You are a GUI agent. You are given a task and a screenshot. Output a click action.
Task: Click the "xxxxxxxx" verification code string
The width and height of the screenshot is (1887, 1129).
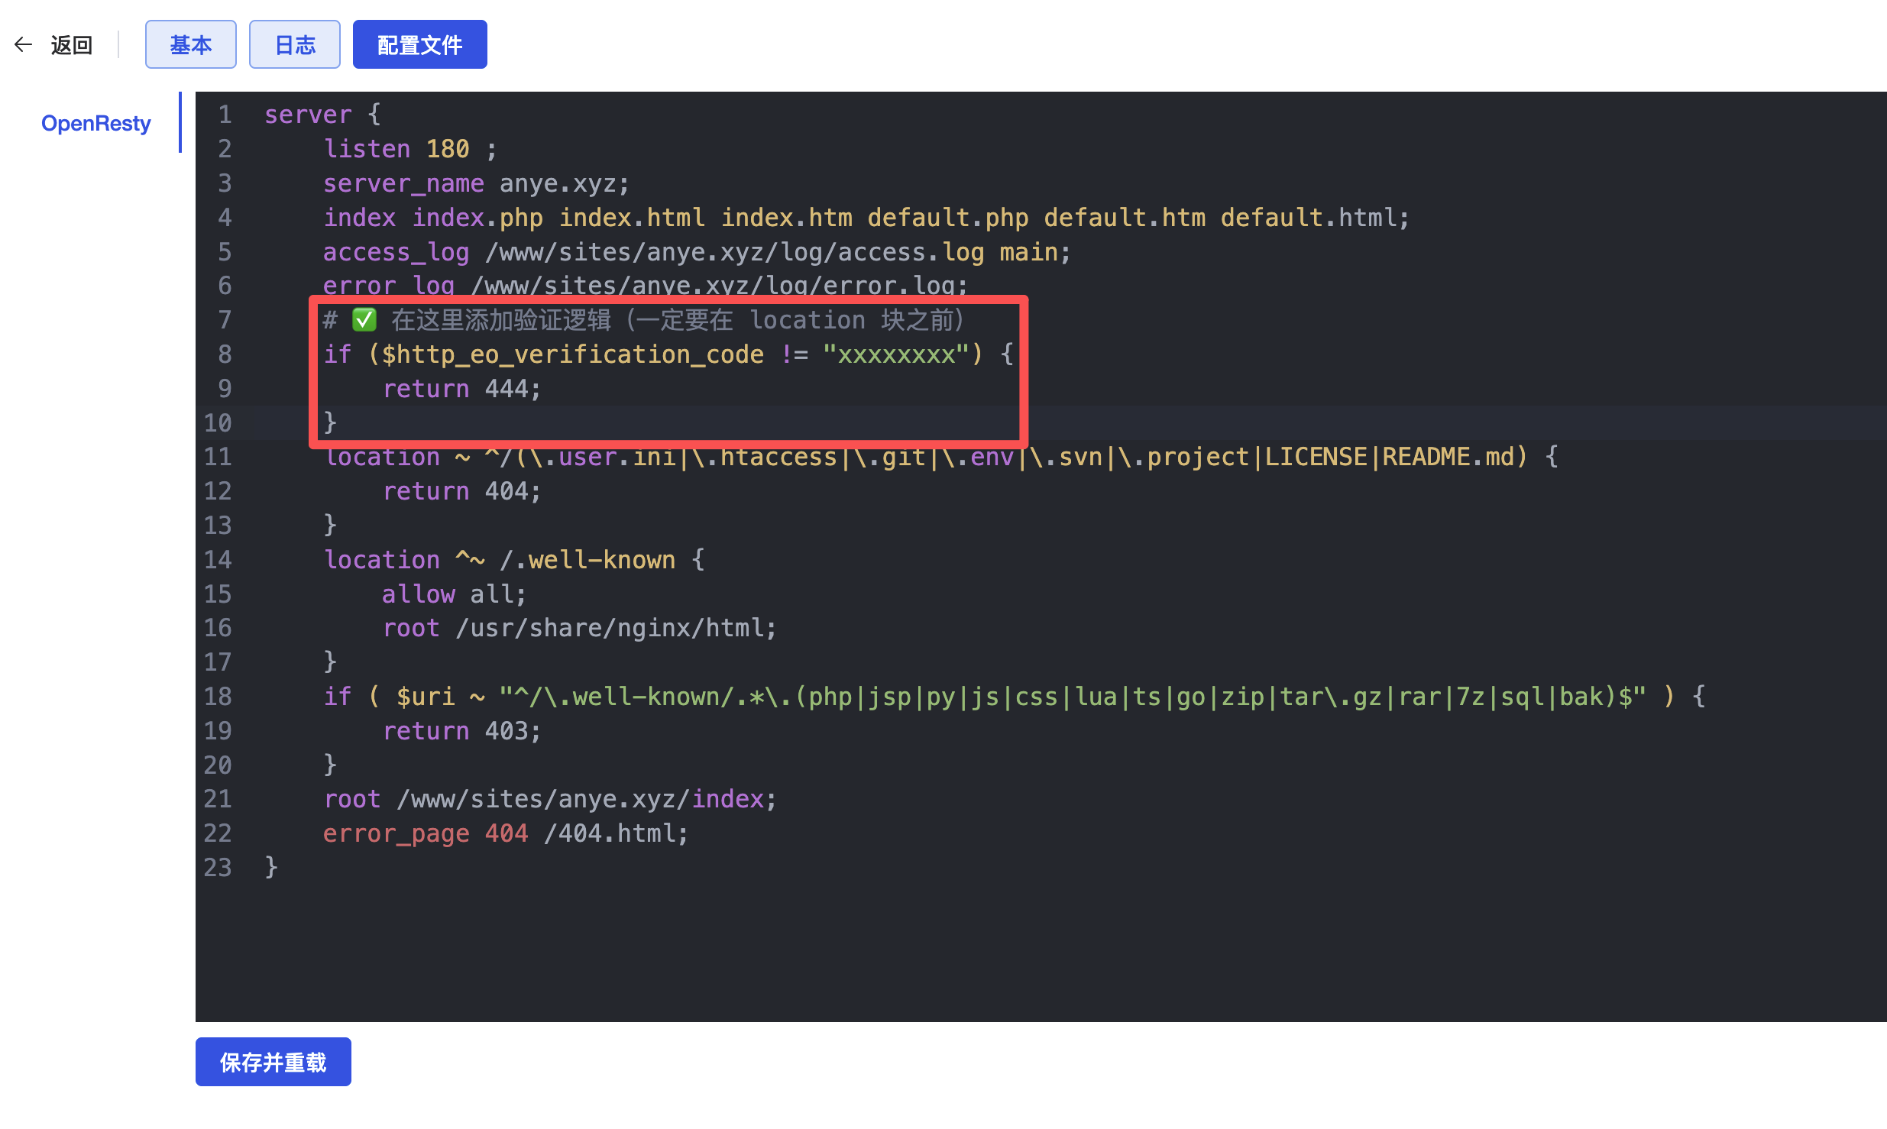coord(895,354)
